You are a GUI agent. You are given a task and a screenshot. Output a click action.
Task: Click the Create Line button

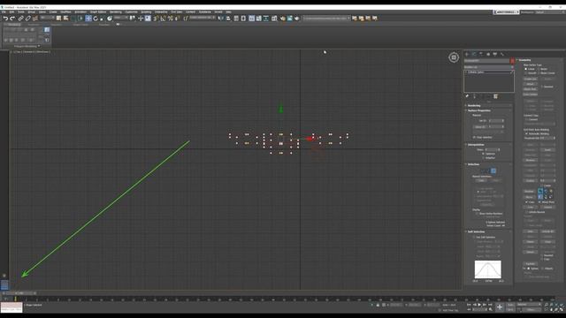pyautogui.click(x=531, y=79)
